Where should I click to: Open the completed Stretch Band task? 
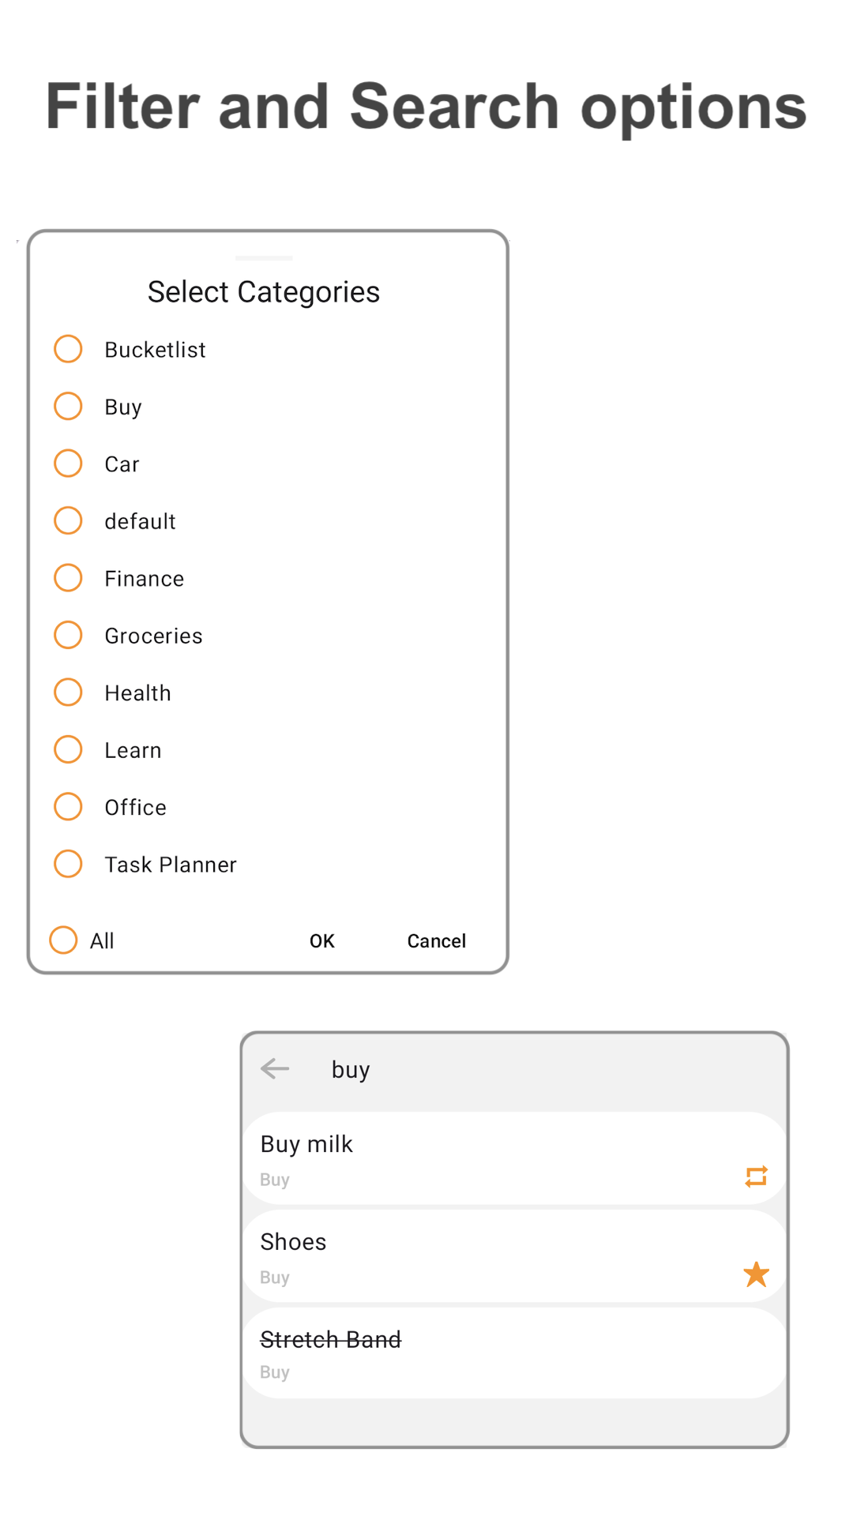pos(474,1352)
